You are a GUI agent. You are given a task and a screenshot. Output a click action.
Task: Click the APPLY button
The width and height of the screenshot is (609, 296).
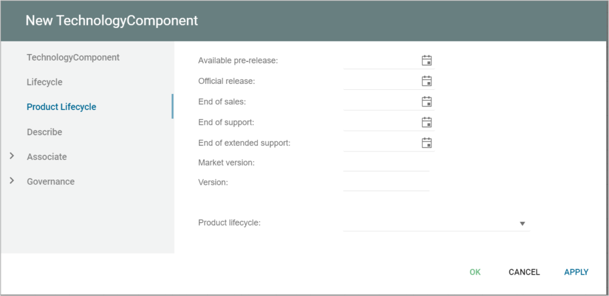pos(576,272)
